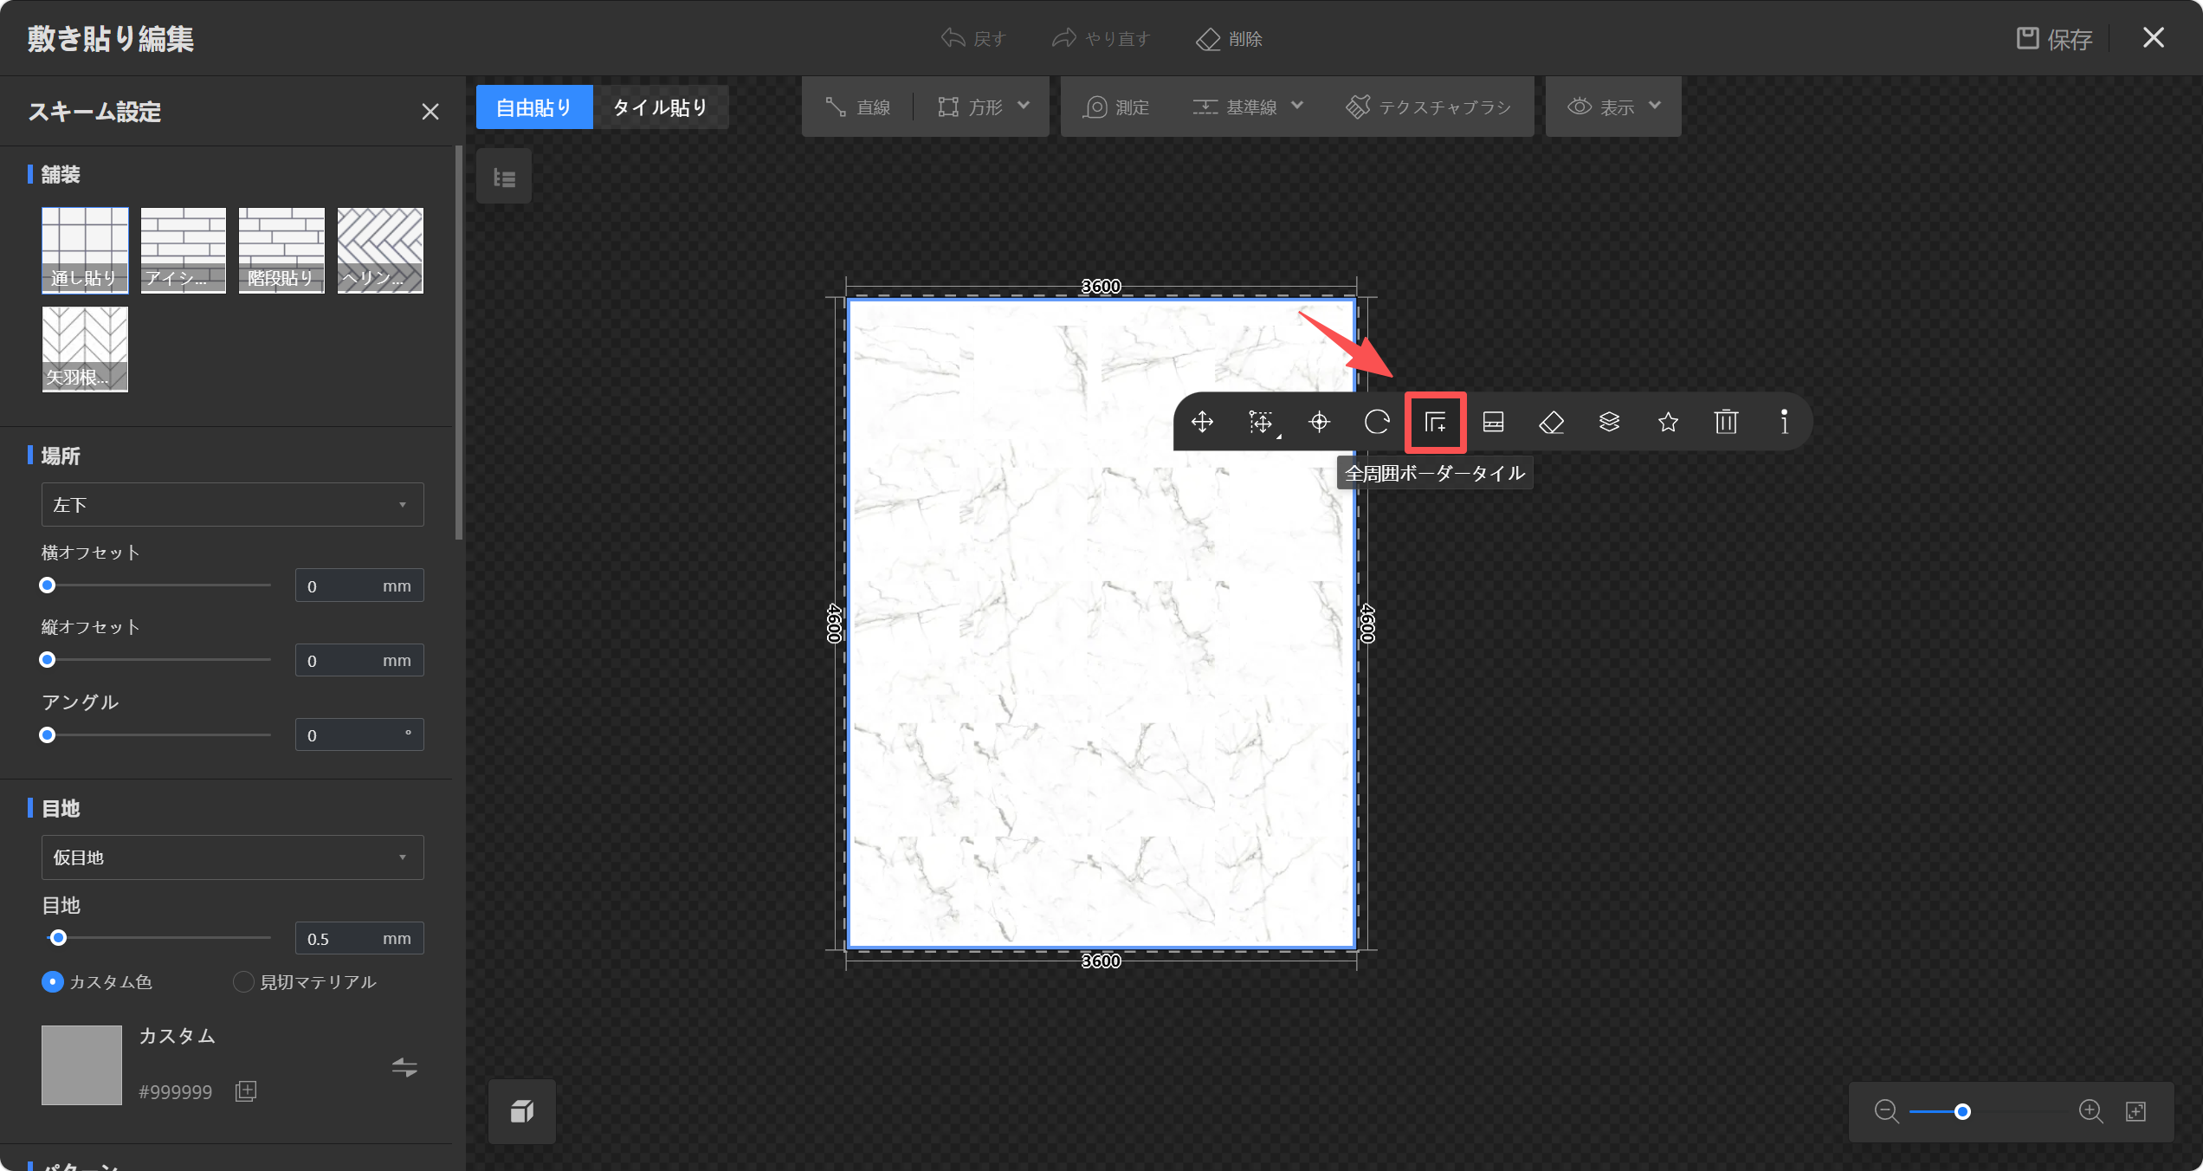Image resolution: width=2203 pixels, height=1171 pixels.
Task: Click the 横オフセット slider handle
Action: [48, 585]
